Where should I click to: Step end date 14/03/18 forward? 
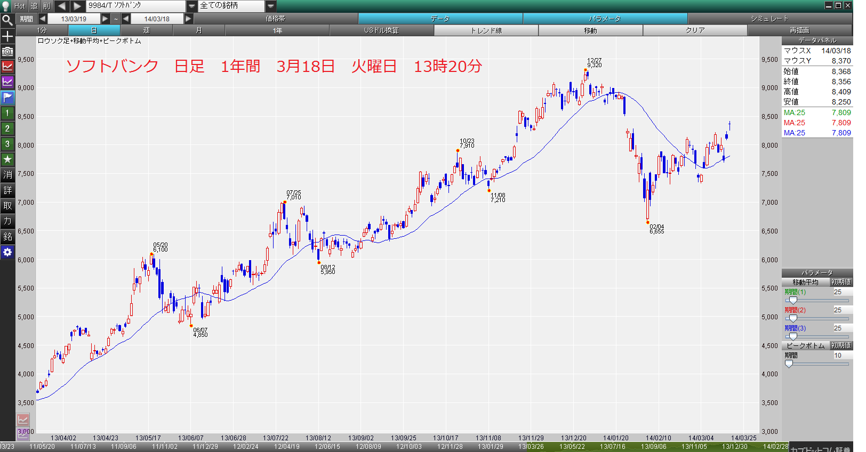(x=188, y=19)
